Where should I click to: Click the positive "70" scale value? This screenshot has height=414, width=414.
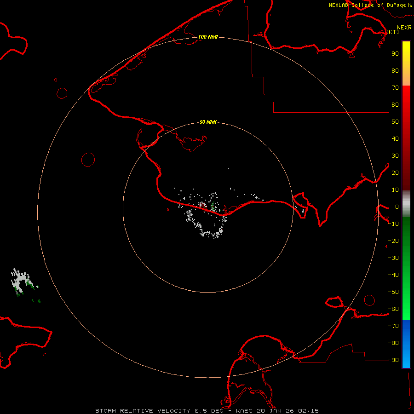[395, 88]
